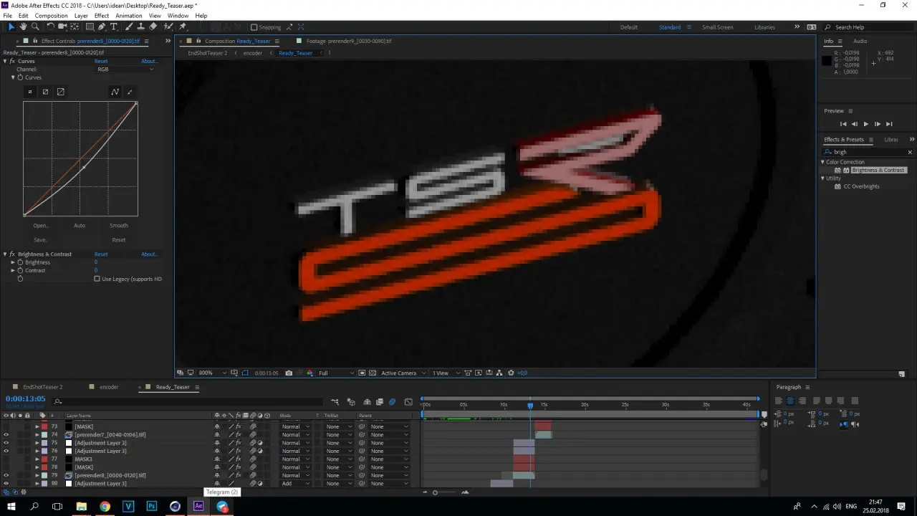Image resolution: width=917 pixels, height=516 pixels.
Task: Open the Active Camera view dropdown
Action: pos(402,373)
